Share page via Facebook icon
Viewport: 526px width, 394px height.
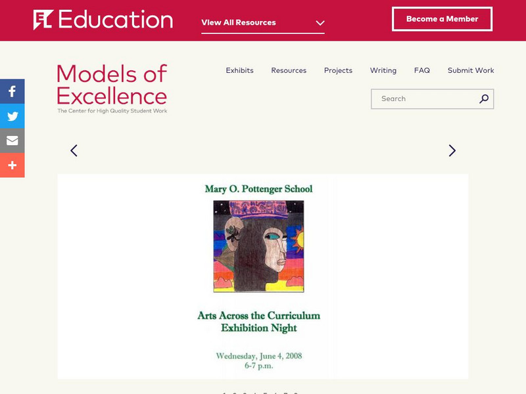(12, 91)
